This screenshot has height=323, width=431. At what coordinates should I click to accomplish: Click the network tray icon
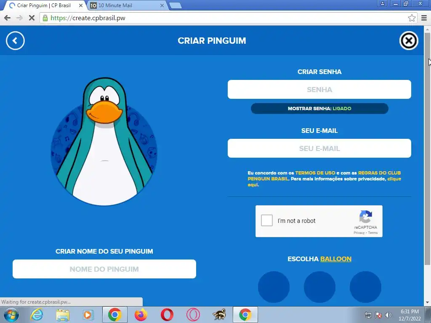coord(368,315)
